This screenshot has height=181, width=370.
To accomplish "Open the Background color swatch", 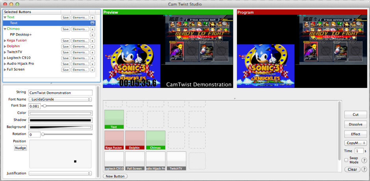I will 60,127.
